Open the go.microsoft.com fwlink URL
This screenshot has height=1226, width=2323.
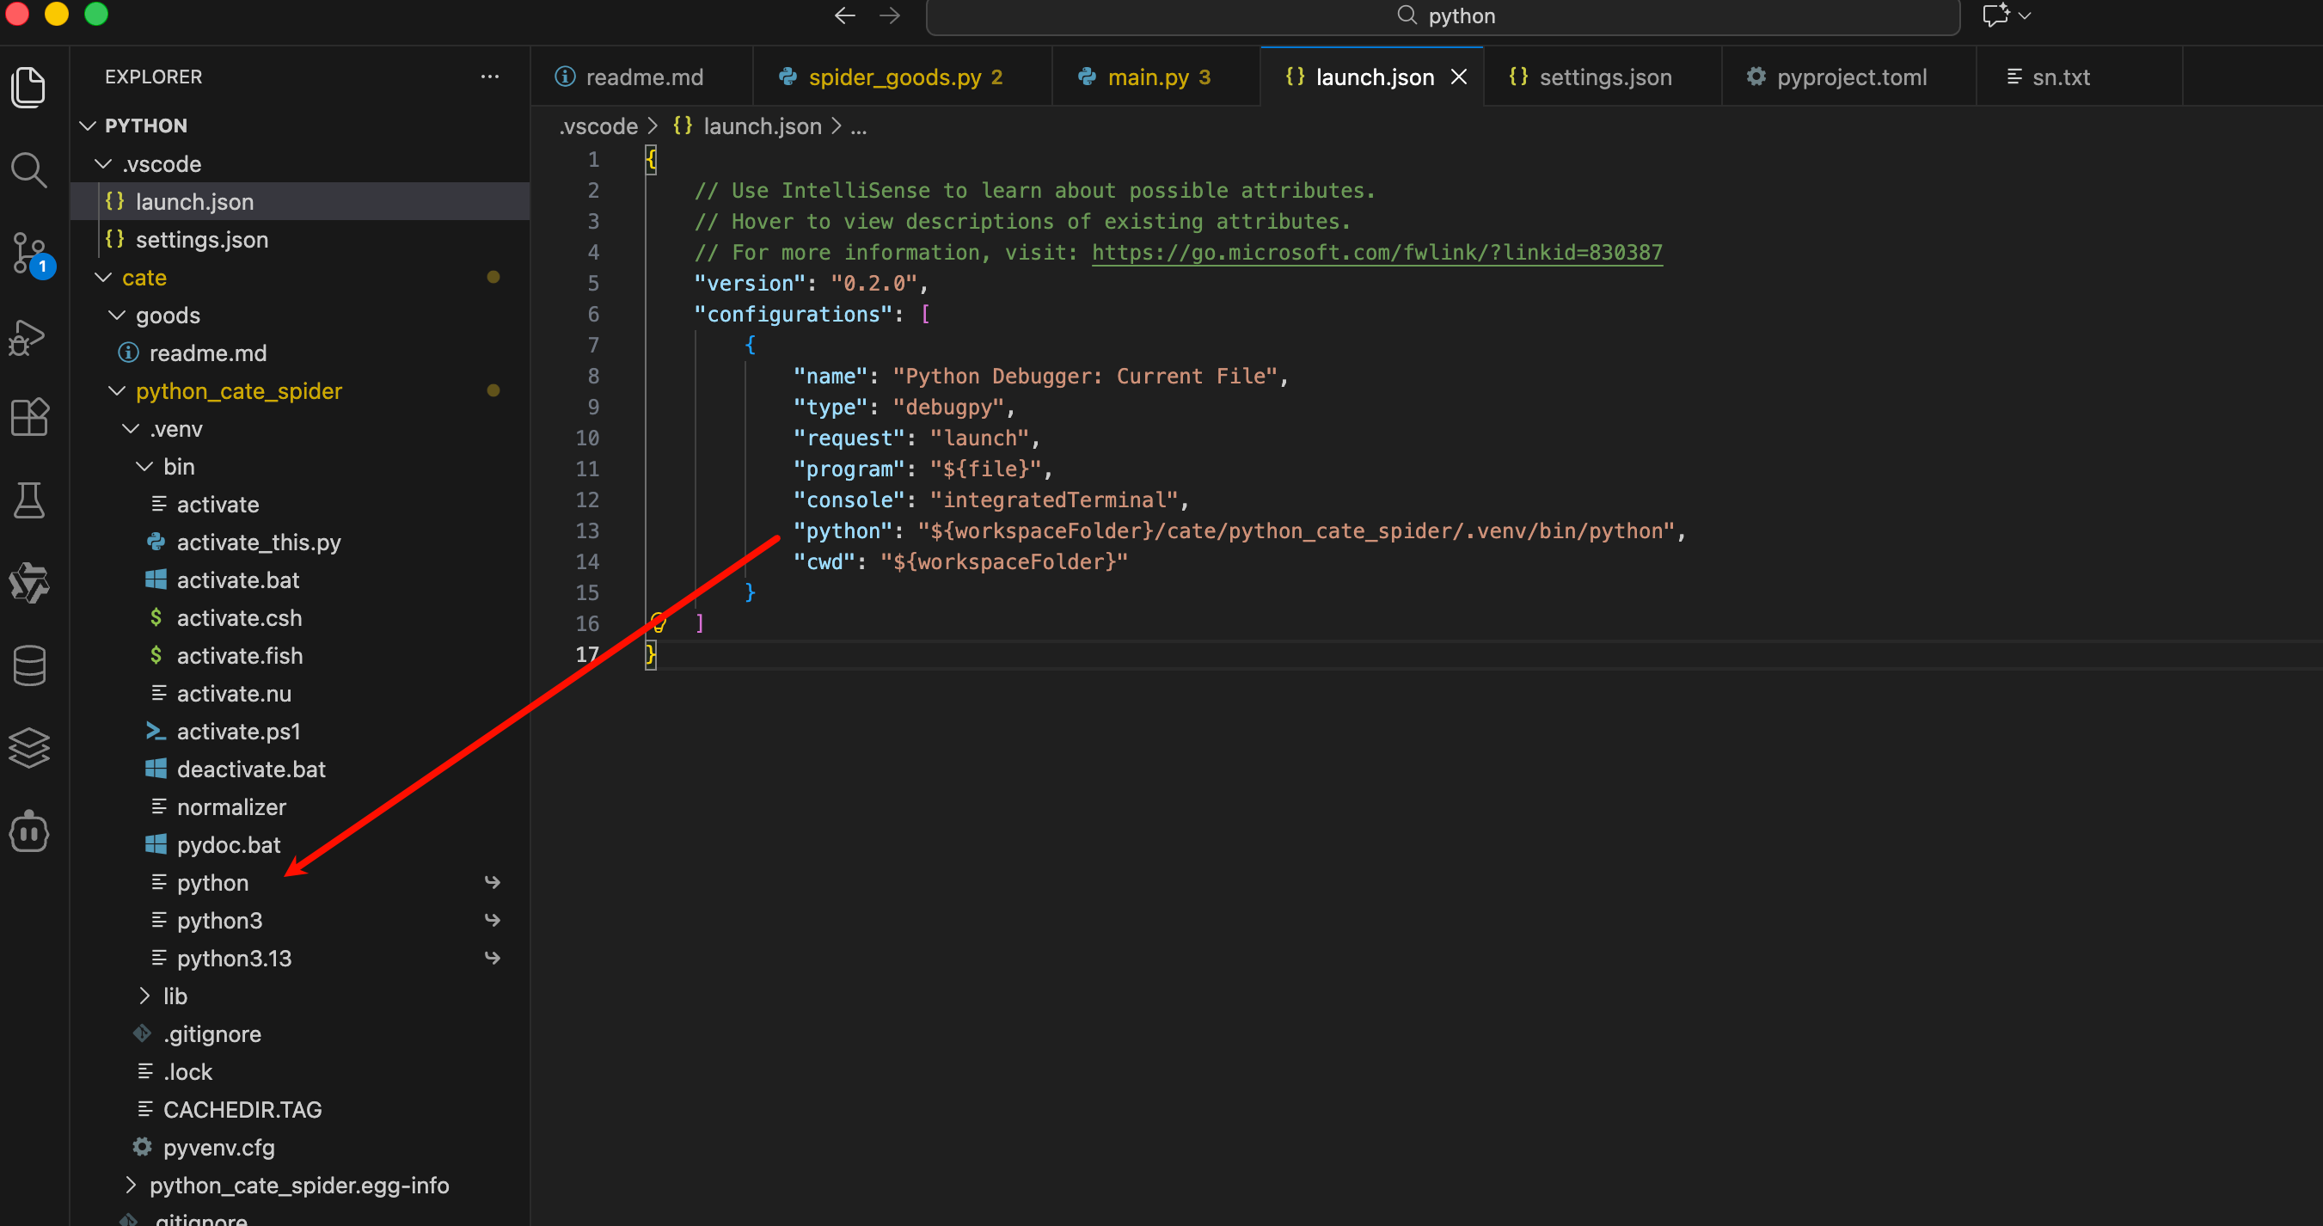pos(1376,253)
